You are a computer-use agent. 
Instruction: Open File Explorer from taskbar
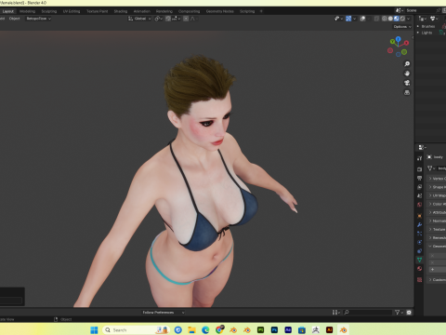[x=191, y=330]
